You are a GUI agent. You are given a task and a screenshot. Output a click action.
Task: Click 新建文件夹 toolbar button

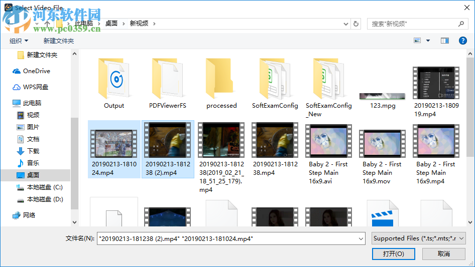(58, 41)
